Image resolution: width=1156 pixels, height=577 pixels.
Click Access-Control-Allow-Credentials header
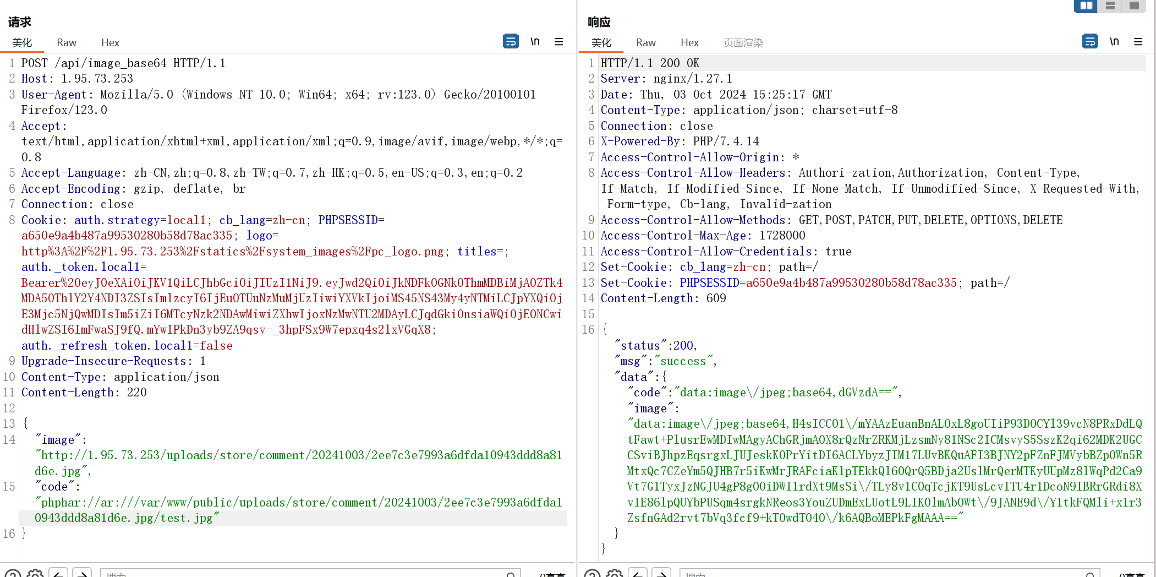(x=726, y=251)
